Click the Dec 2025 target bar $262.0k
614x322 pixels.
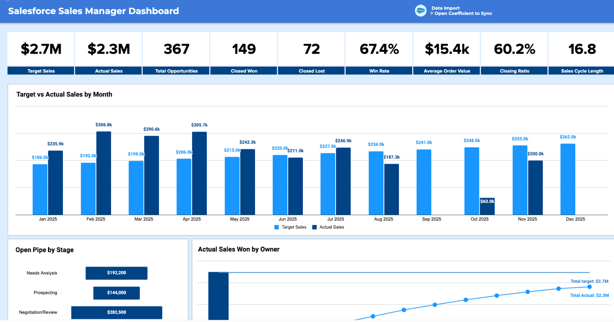pos(568,179)
